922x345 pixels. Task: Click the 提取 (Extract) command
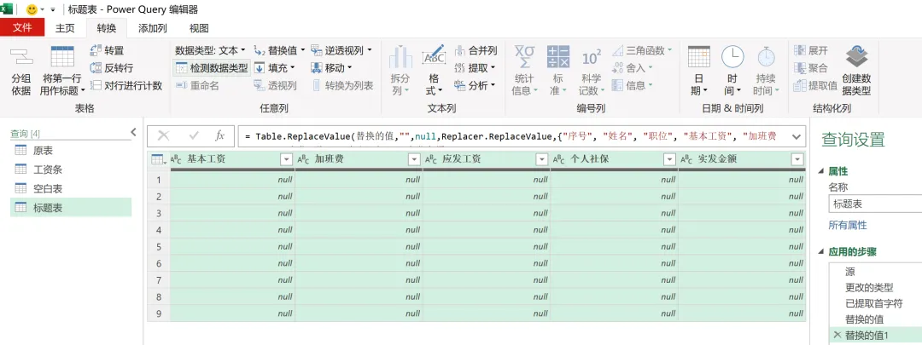tap(476, 68)
